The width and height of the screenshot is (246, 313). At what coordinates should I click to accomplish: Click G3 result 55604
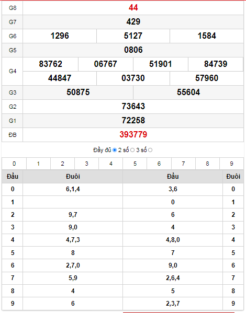coord(188,92)
